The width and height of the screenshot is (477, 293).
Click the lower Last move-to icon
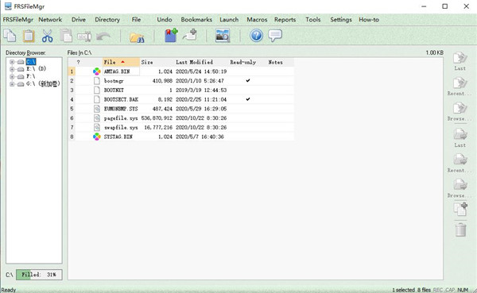pyautogui.click(x=460, y=134)
